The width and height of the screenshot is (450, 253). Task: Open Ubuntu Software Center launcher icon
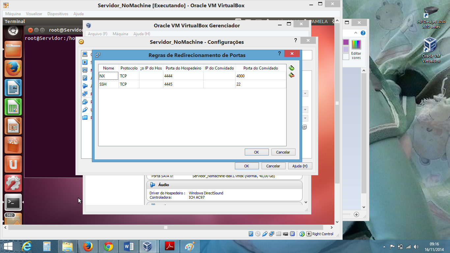(x=13, y=145)
